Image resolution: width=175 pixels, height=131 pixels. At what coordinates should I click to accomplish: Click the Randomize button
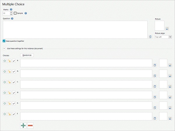tap(27, 55)
